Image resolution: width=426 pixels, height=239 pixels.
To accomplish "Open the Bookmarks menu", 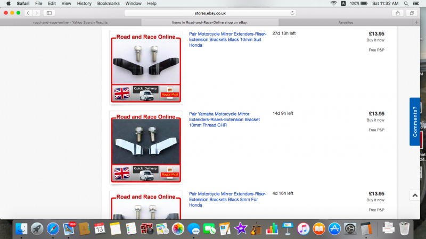I will click(108, 4).
